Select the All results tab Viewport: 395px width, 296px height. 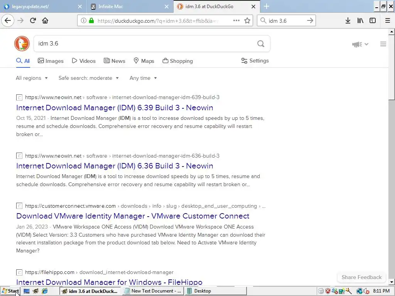23,61
